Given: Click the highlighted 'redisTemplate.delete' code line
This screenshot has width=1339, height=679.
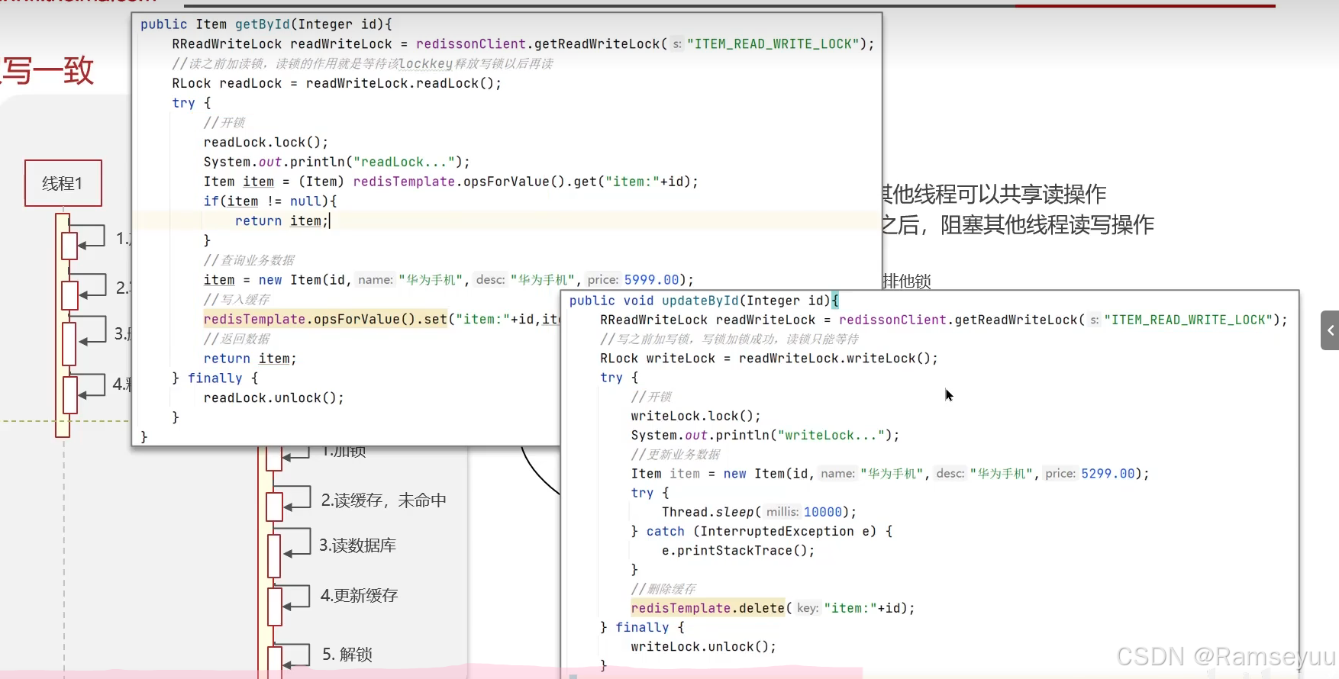Looking at the screenshot, I should (773, 608).
